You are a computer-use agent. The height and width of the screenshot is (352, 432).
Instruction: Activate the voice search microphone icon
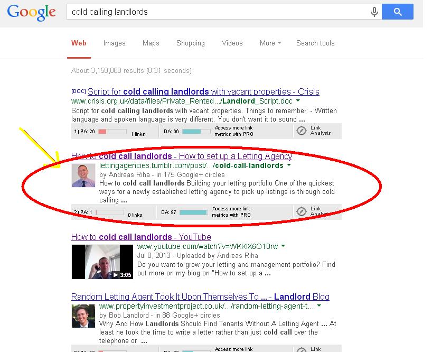pos(374,12)
